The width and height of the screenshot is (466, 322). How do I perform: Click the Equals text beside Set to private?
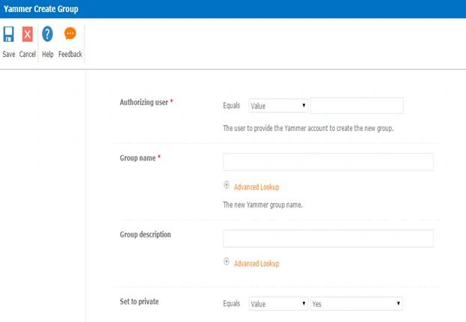[x=232, y=303]
